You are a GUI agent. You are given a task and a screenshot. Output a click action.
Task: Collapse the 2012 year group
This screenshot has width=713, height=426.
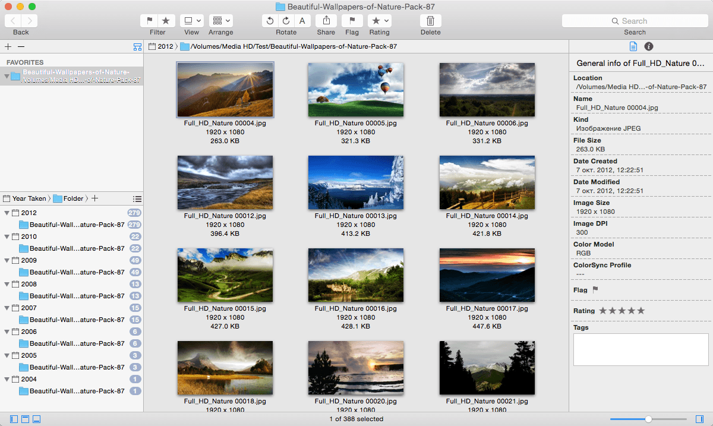pyautogui.click(x=7, y=213)
